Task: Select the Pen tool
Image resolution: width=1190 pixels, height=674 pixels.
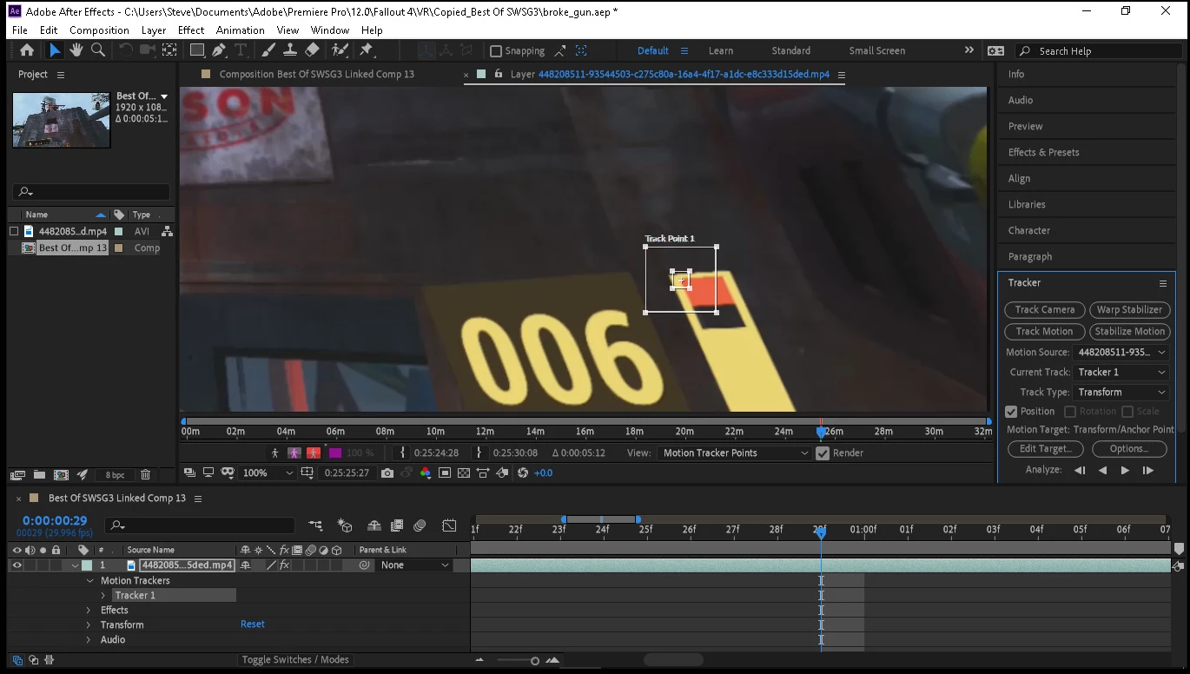Action: pyautogui.click(x=219, y=50)
